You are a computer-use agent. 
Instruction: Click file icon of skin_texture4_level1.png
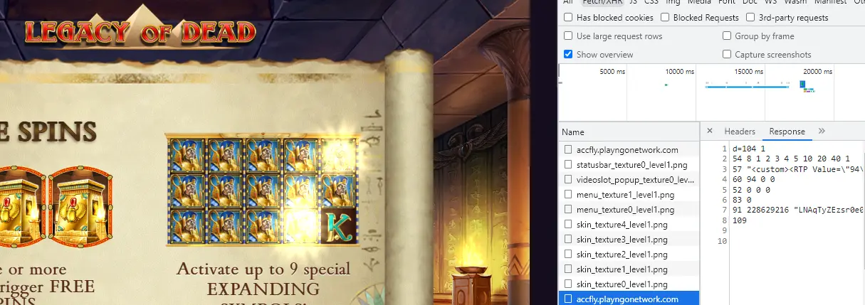[x=568, y=225]
